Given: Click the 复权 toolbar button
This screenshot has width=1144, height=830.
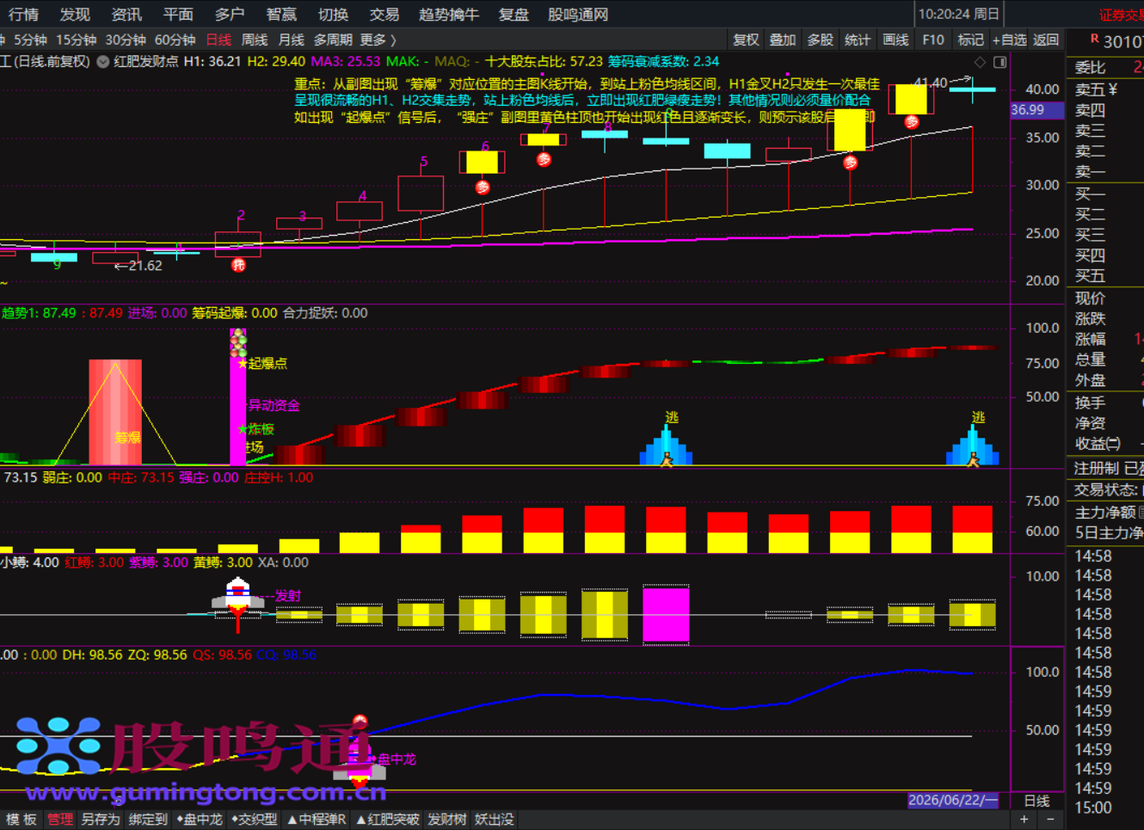Looking at the screenshot, I should coord(746,40).
